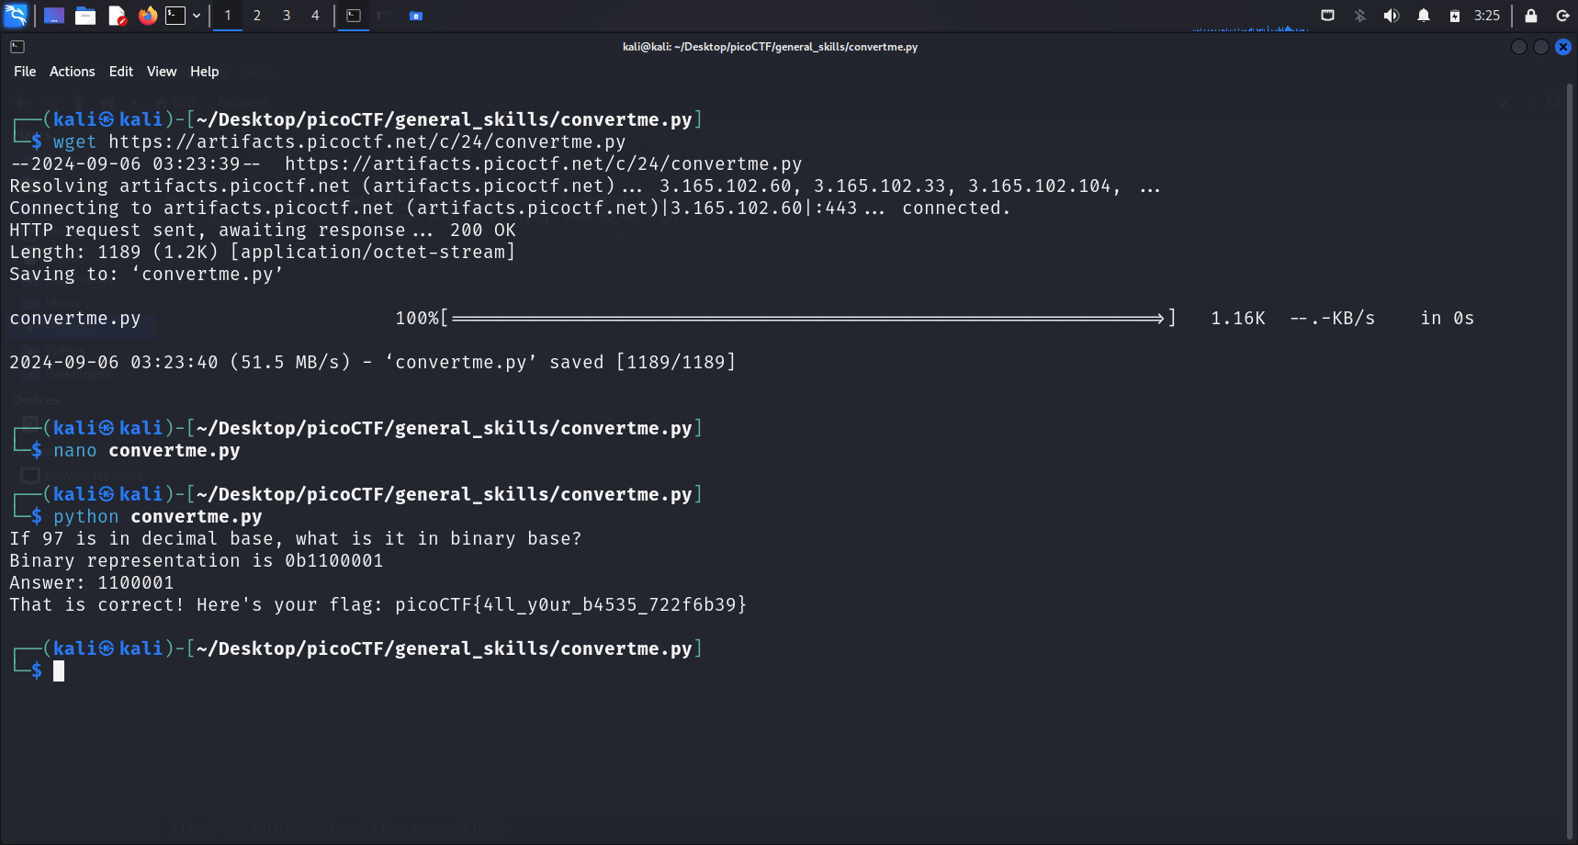
Task: Open the File menu
Action: tap(25, 72)
